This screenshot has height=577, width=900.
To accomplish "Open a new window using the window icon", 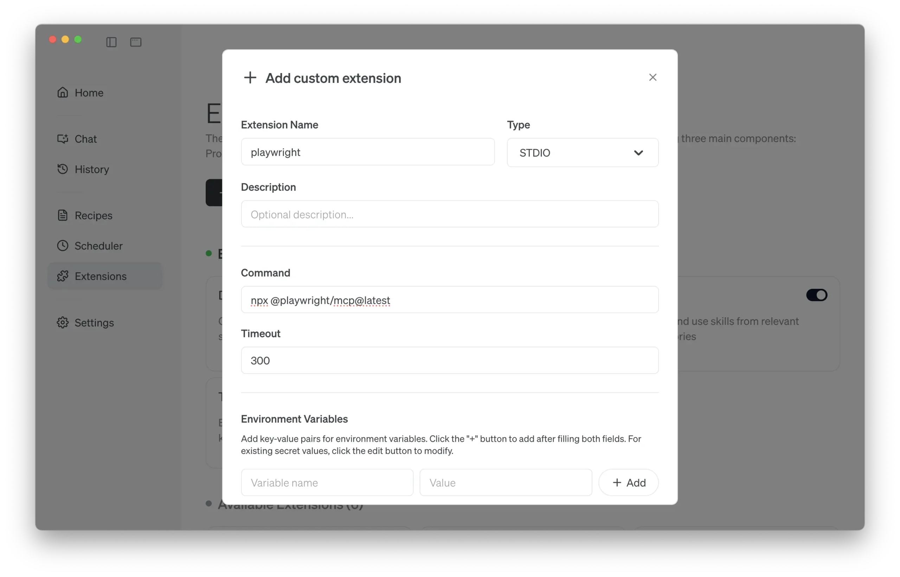I will tap(135, 42).
